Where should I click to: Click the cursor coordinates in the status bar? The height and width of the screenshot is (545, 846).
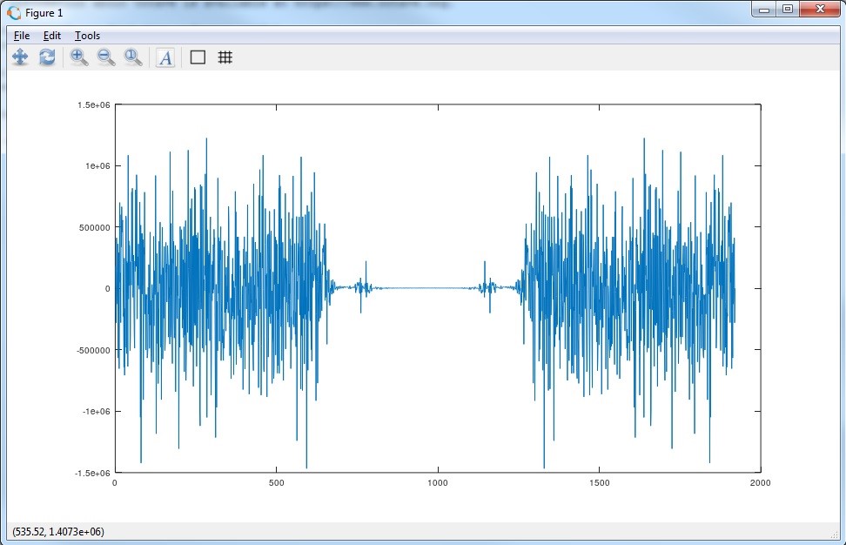pos(57,531)
